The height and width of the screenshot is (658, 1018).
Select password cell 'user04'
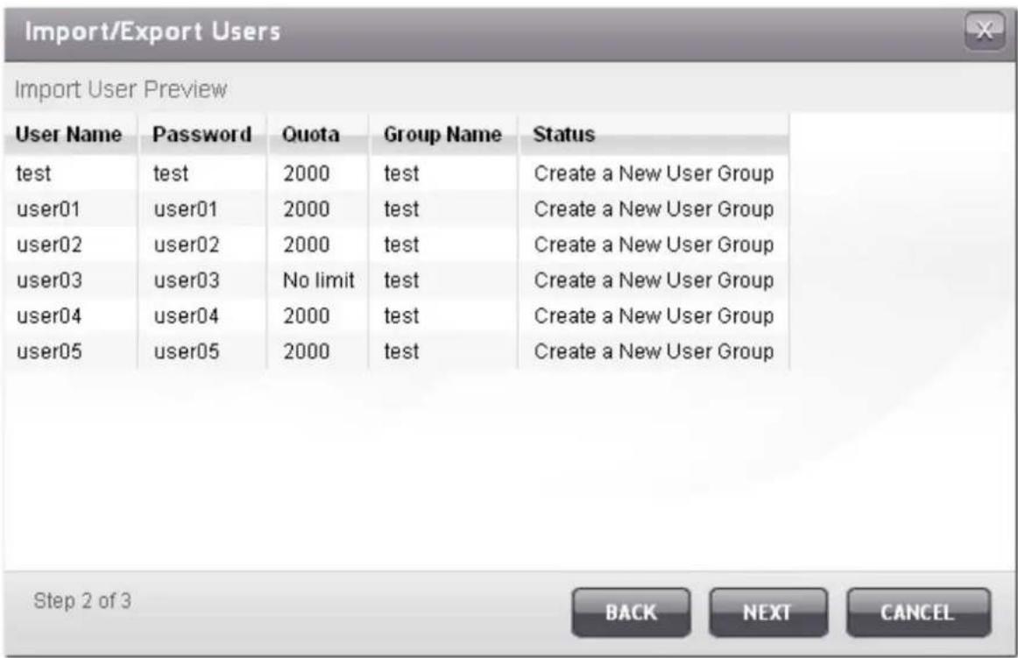tap(187, 316)
